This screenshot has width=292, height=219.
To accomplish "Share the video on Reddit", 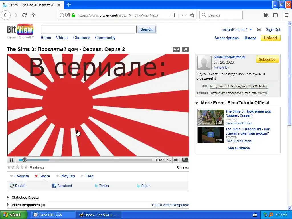I will 18,186.
